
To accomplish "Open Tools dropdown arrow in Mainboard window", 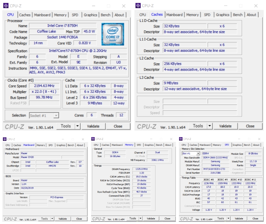I will tap(52, 219).
